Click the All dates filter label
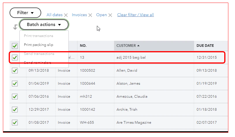Viewport: 235px width, 137px height. [55, 15]
